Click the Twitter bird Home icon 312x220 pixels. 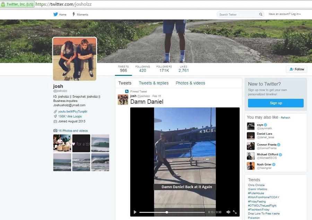pos(55,15)
